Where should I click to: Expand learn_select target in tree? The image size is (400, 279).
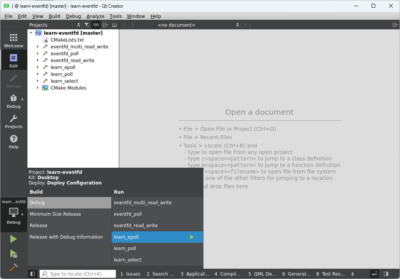(37, 81)
